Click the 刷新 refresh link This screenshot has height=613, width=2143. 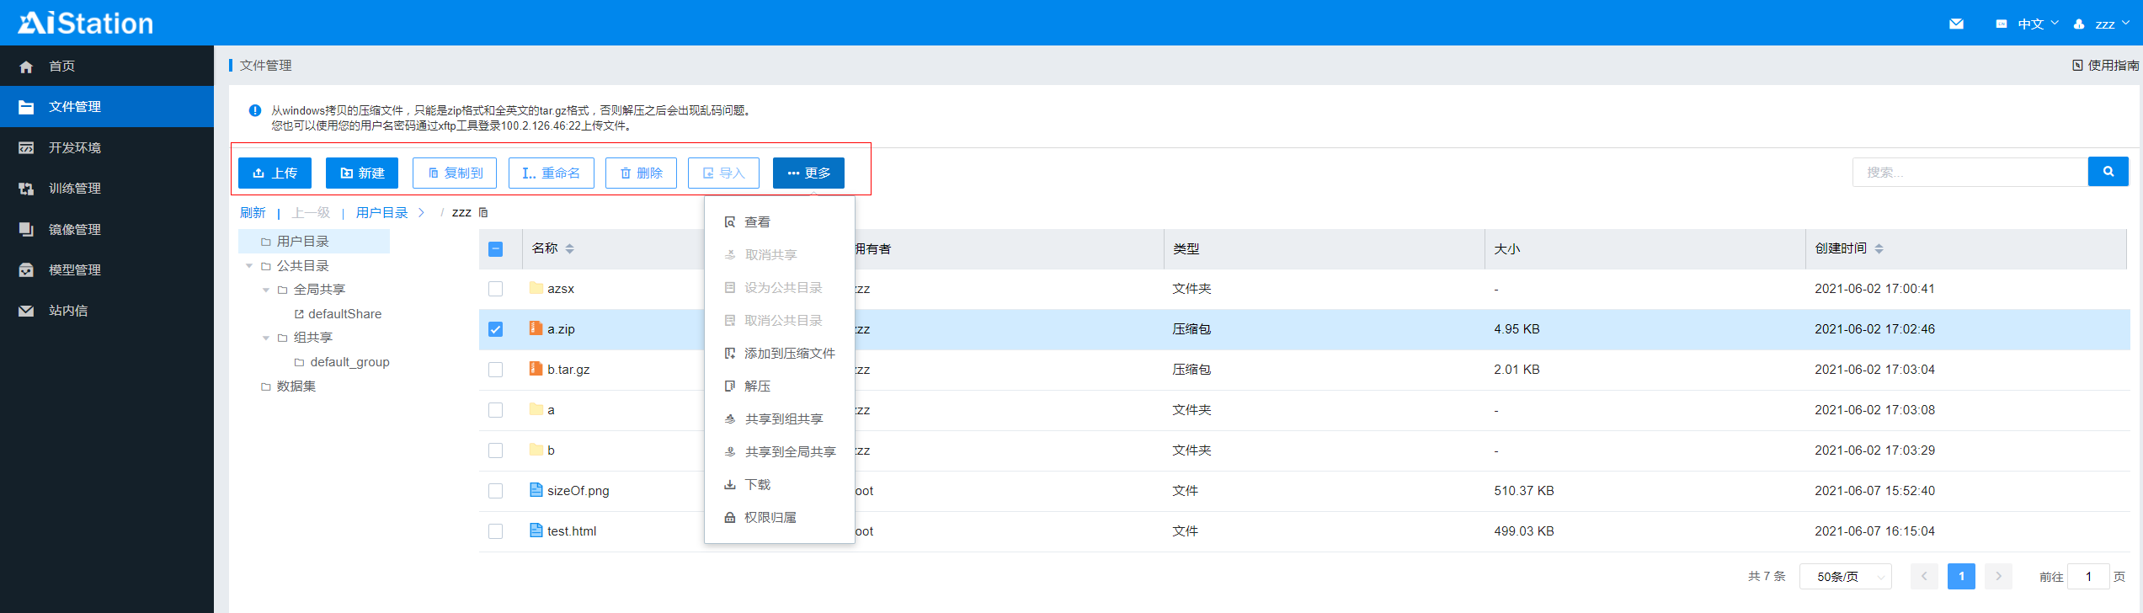pyautogui.click(x=253, y=212)
